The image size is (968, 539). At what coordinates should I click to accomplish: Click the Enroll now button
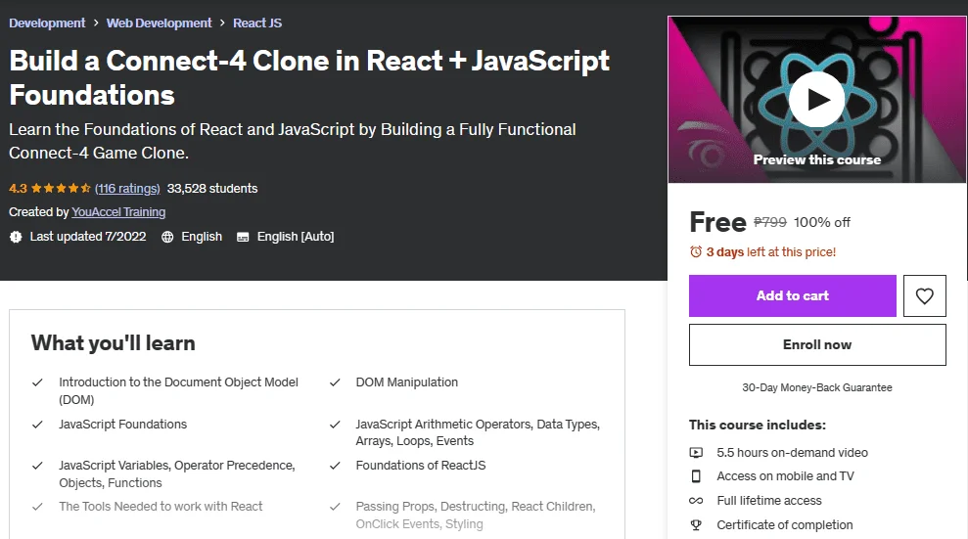tap(817, 344)
